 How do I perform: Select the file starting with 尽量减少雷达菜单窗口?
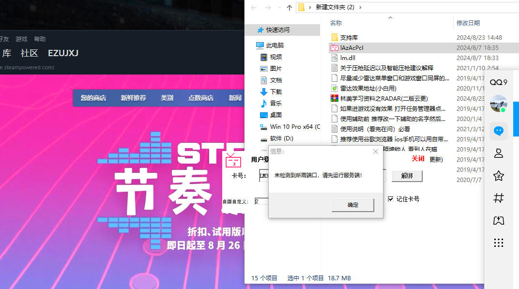pos(395,78)
